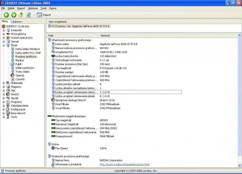Select Tryby wideo in tree
The height and width of the screenshot is (174, 242).
[22, 72]
